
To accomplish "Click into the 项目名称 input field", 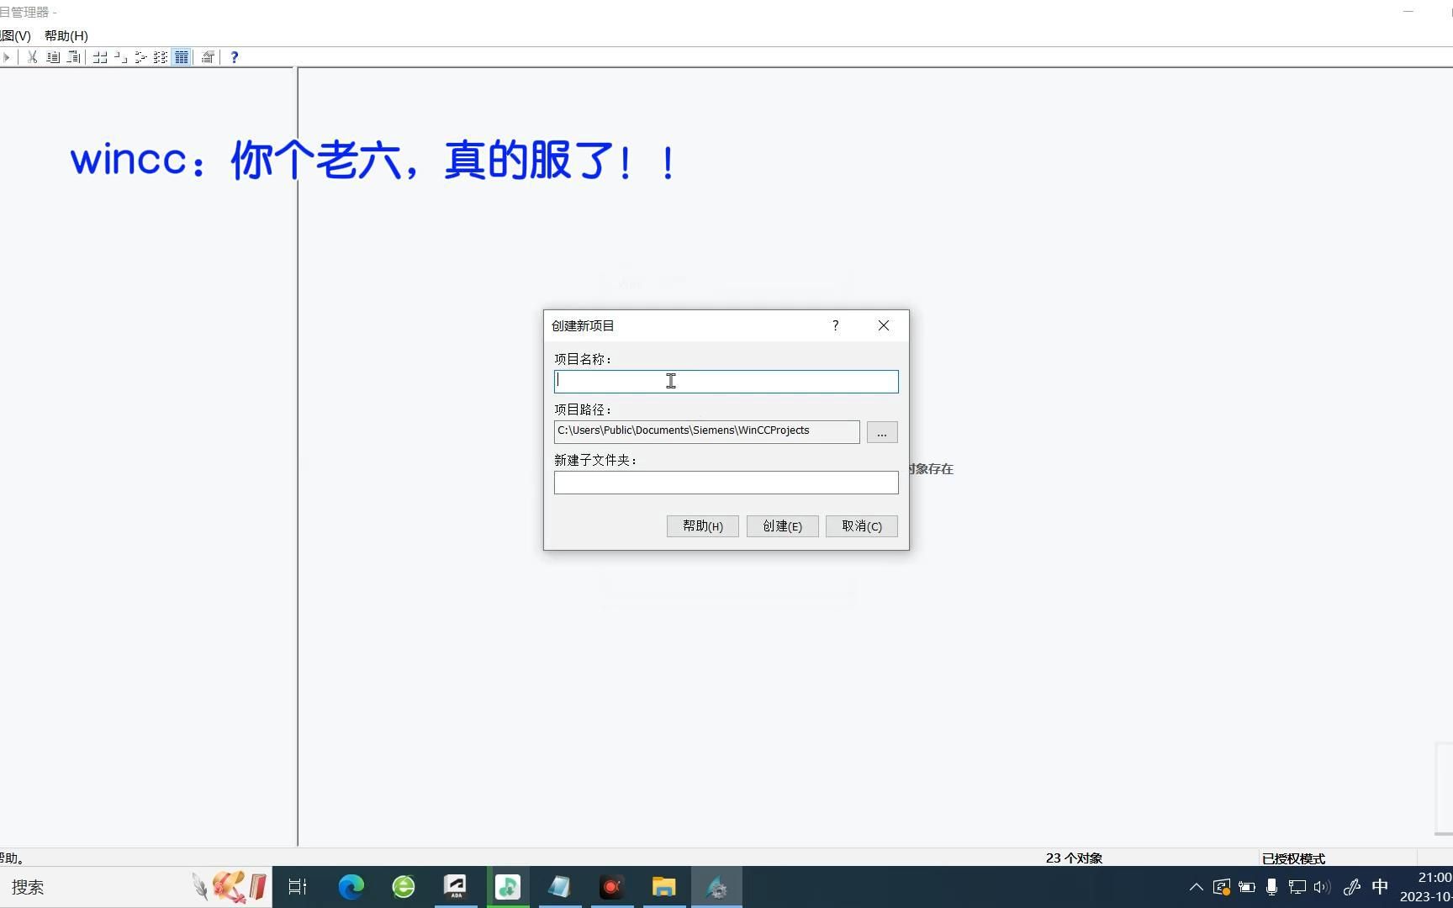I will tap(726, 382).
